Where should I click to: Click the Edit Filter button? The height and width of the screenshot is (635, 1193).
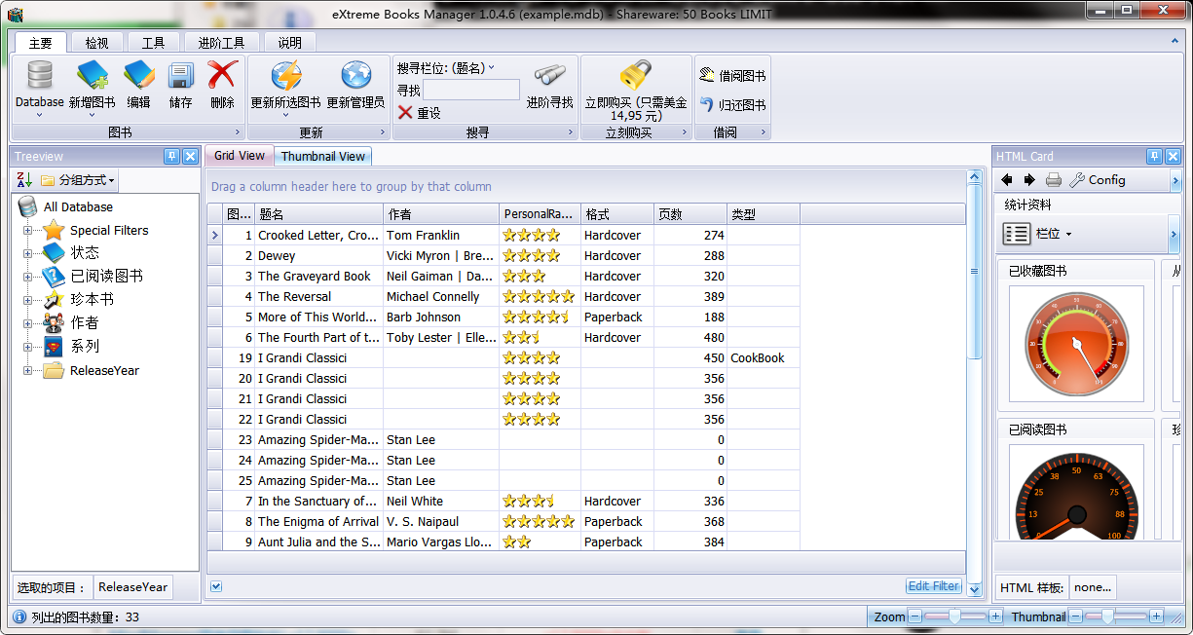934,586
